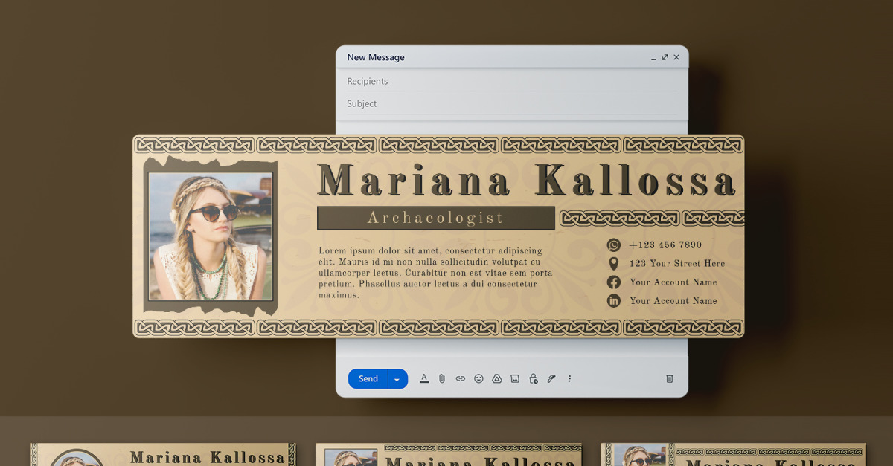The width and height of the screenshot is (893, 466).
Task: Click into the Subject field
Action: pos(512,103)
